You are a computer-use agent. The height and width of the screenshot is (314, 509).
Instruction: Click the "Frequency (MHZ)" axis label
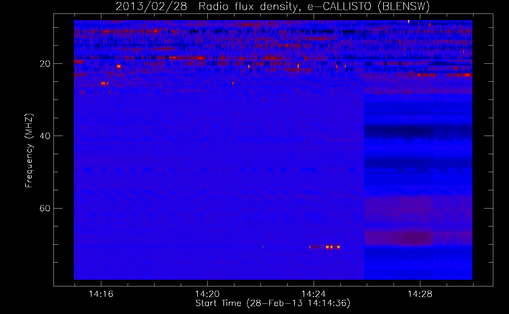point(29,151)
